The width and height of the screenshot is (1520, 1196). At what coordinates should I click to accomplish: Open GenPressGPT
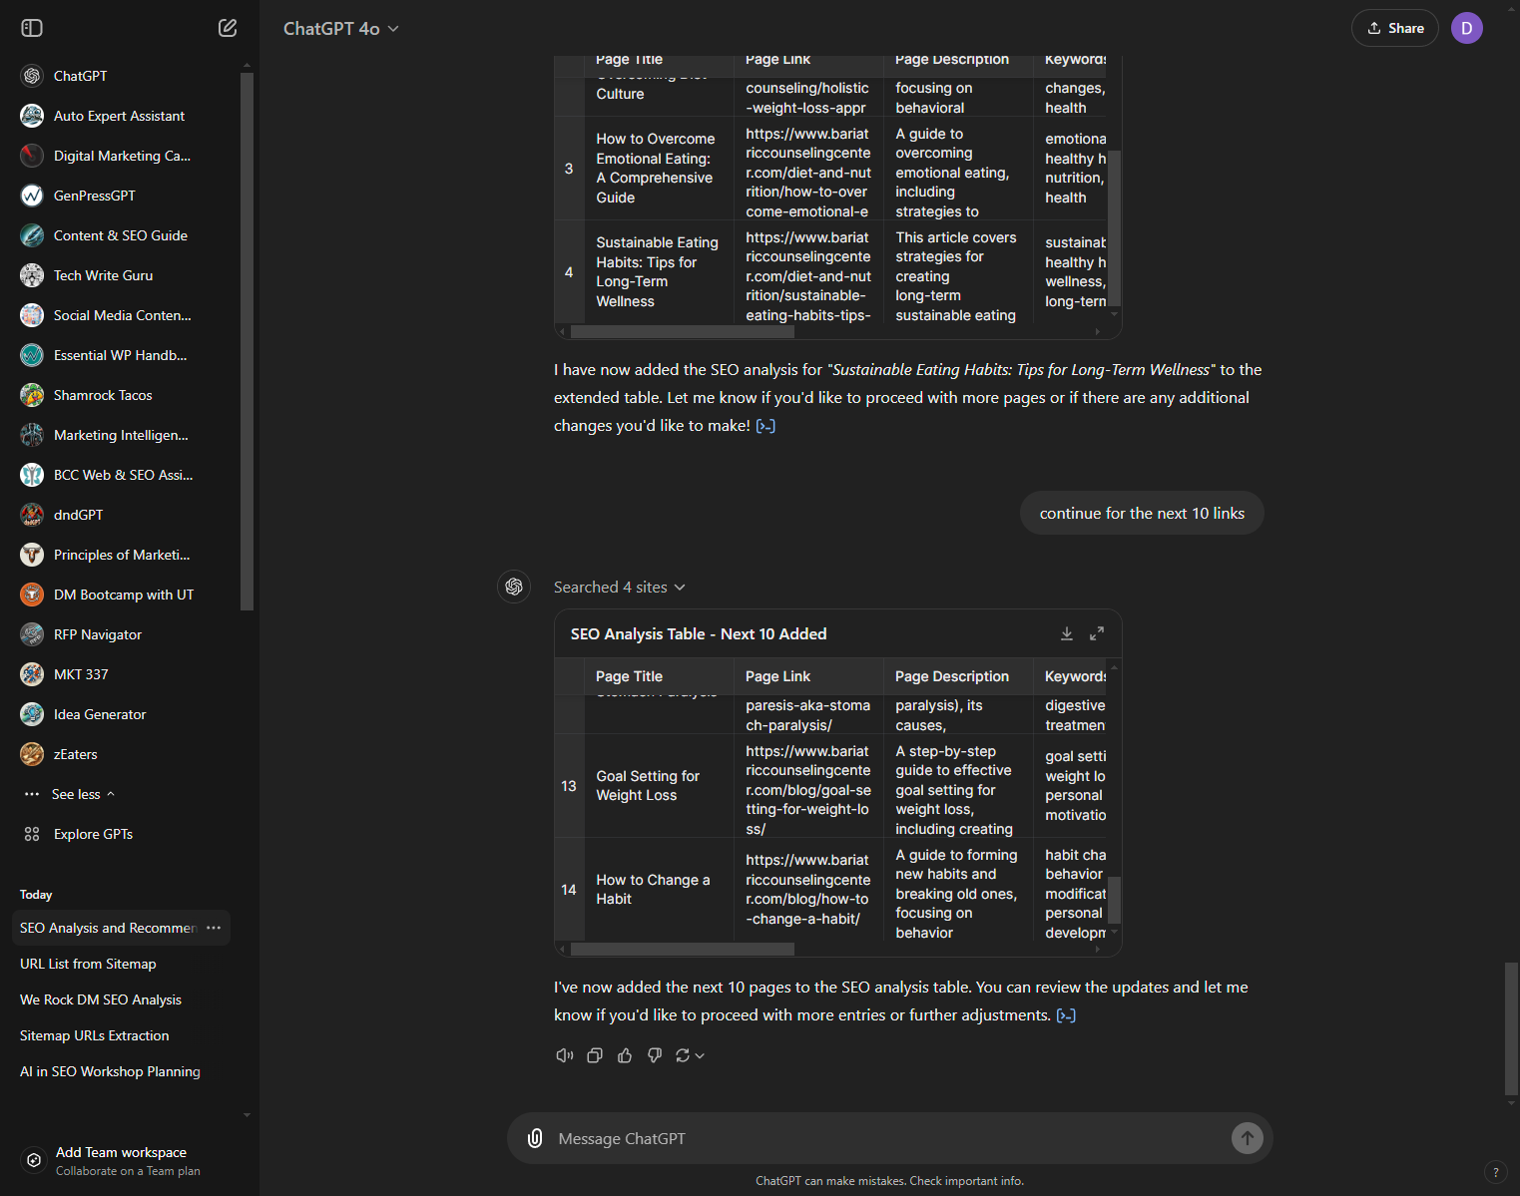click(x=125, y=196)
